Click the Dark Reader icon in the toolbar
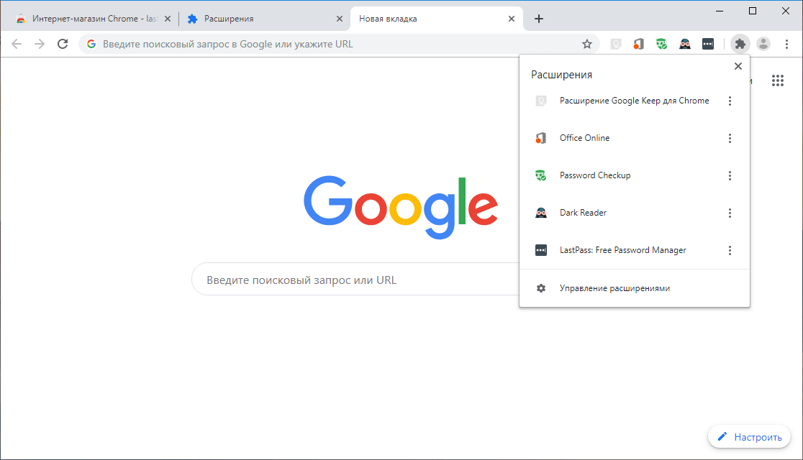Viewport: 803px width, 460px height. click(685, 44)
